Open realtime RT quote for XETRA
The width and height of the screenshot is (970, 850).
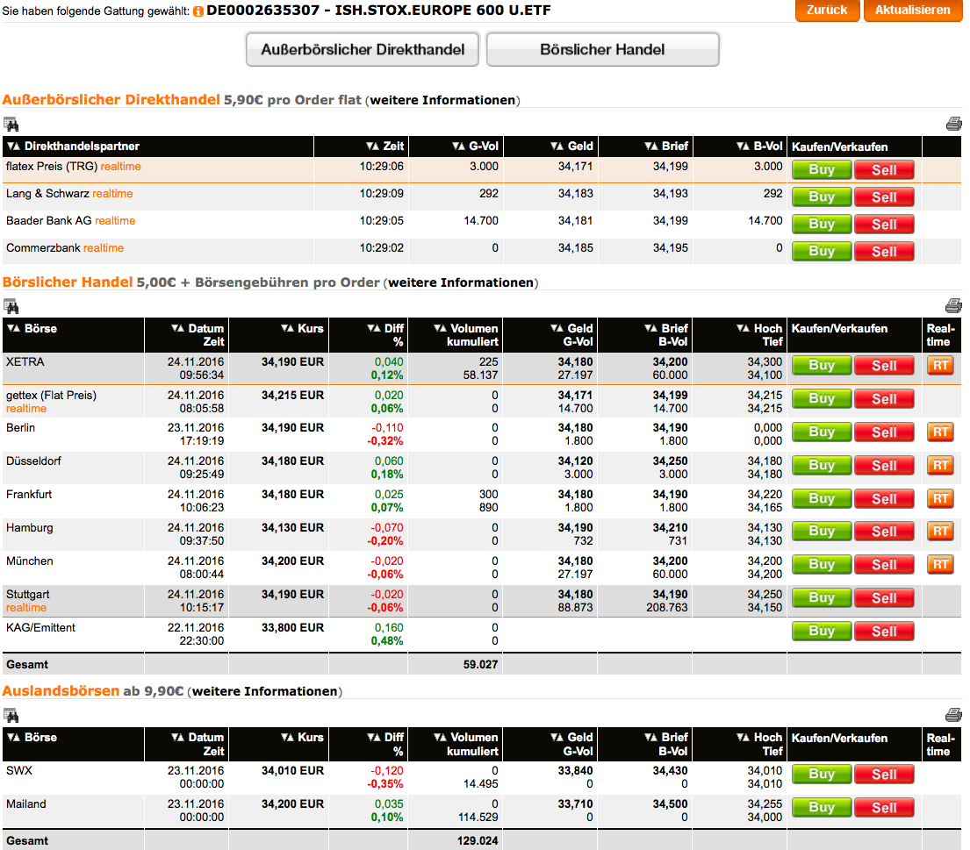(x=939, y=365)
